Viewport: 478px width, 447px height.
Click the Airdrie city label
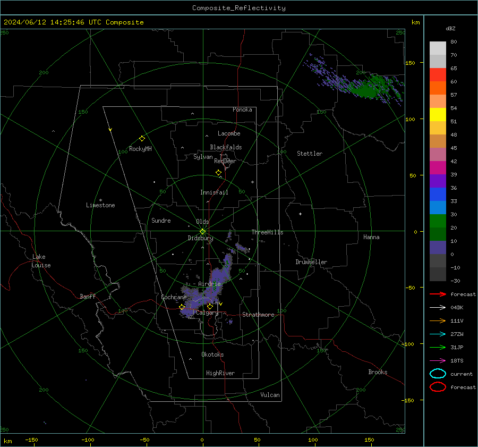[209, 284]
